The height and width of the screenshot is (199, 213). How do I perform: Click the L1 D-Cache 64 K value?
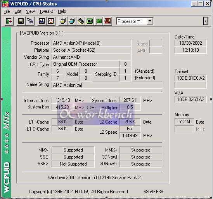62,129
